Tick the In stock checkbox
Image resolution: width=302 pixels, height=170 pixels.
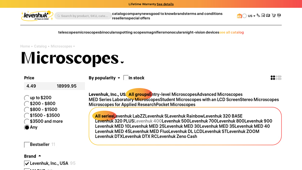[x=126, y=78]
